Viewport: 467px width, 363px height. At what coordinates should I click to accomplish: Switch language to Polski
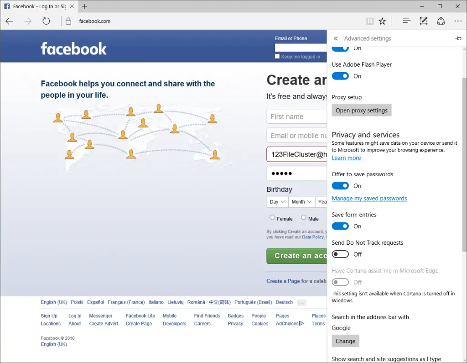[x=77, y=302]
